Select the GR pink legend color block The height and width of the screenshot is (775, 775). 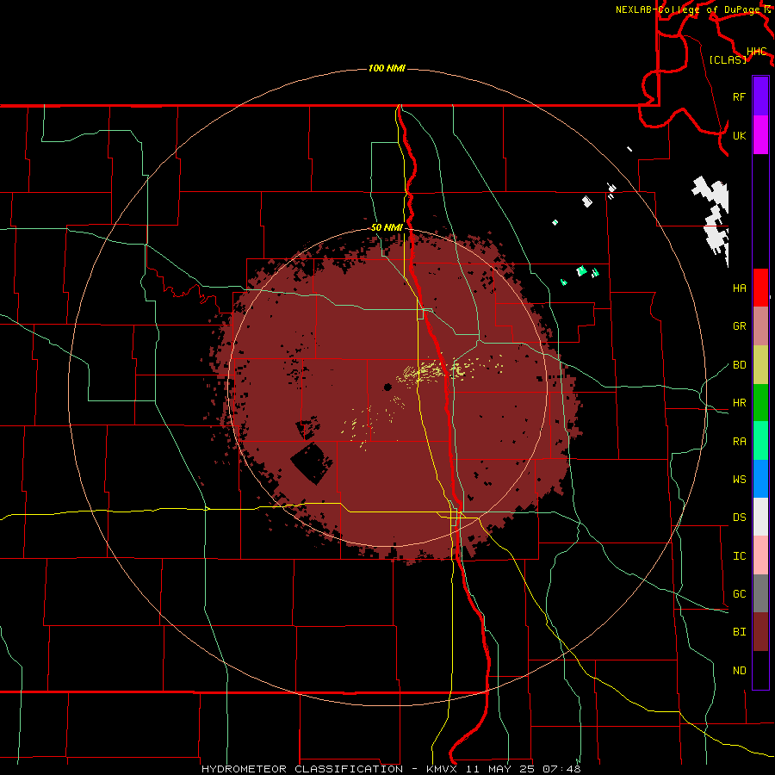click(x=760, y=326)
